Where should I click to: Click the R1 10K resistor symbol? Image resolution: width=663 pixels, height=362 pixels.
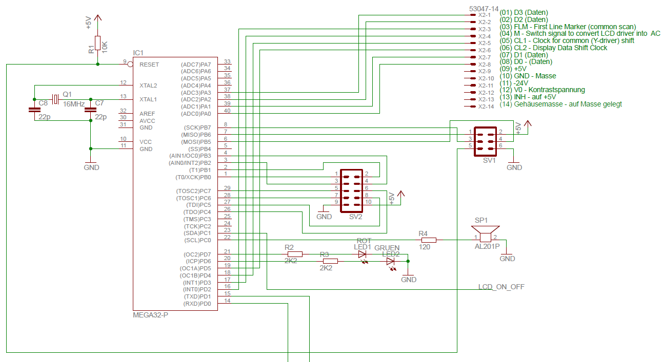(x=97, y=44)
